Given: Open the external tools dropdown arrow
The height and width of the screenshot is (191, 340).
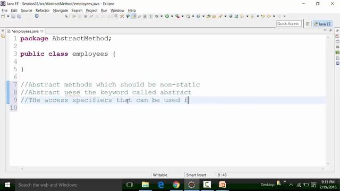Looking at the screenshot, I should tap(183, 16).
